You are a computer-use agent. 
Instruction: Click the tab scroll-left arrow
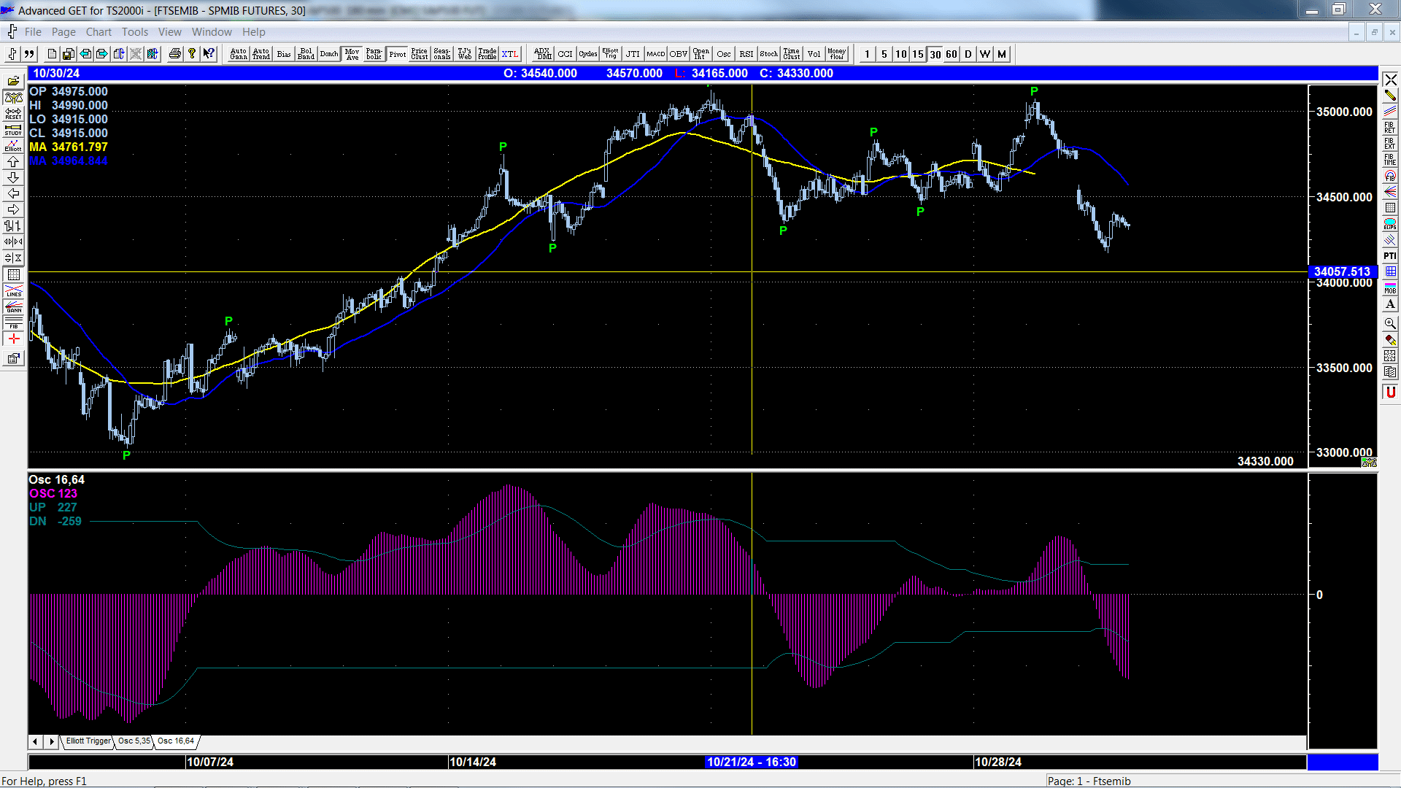click(x=35, y=741)
